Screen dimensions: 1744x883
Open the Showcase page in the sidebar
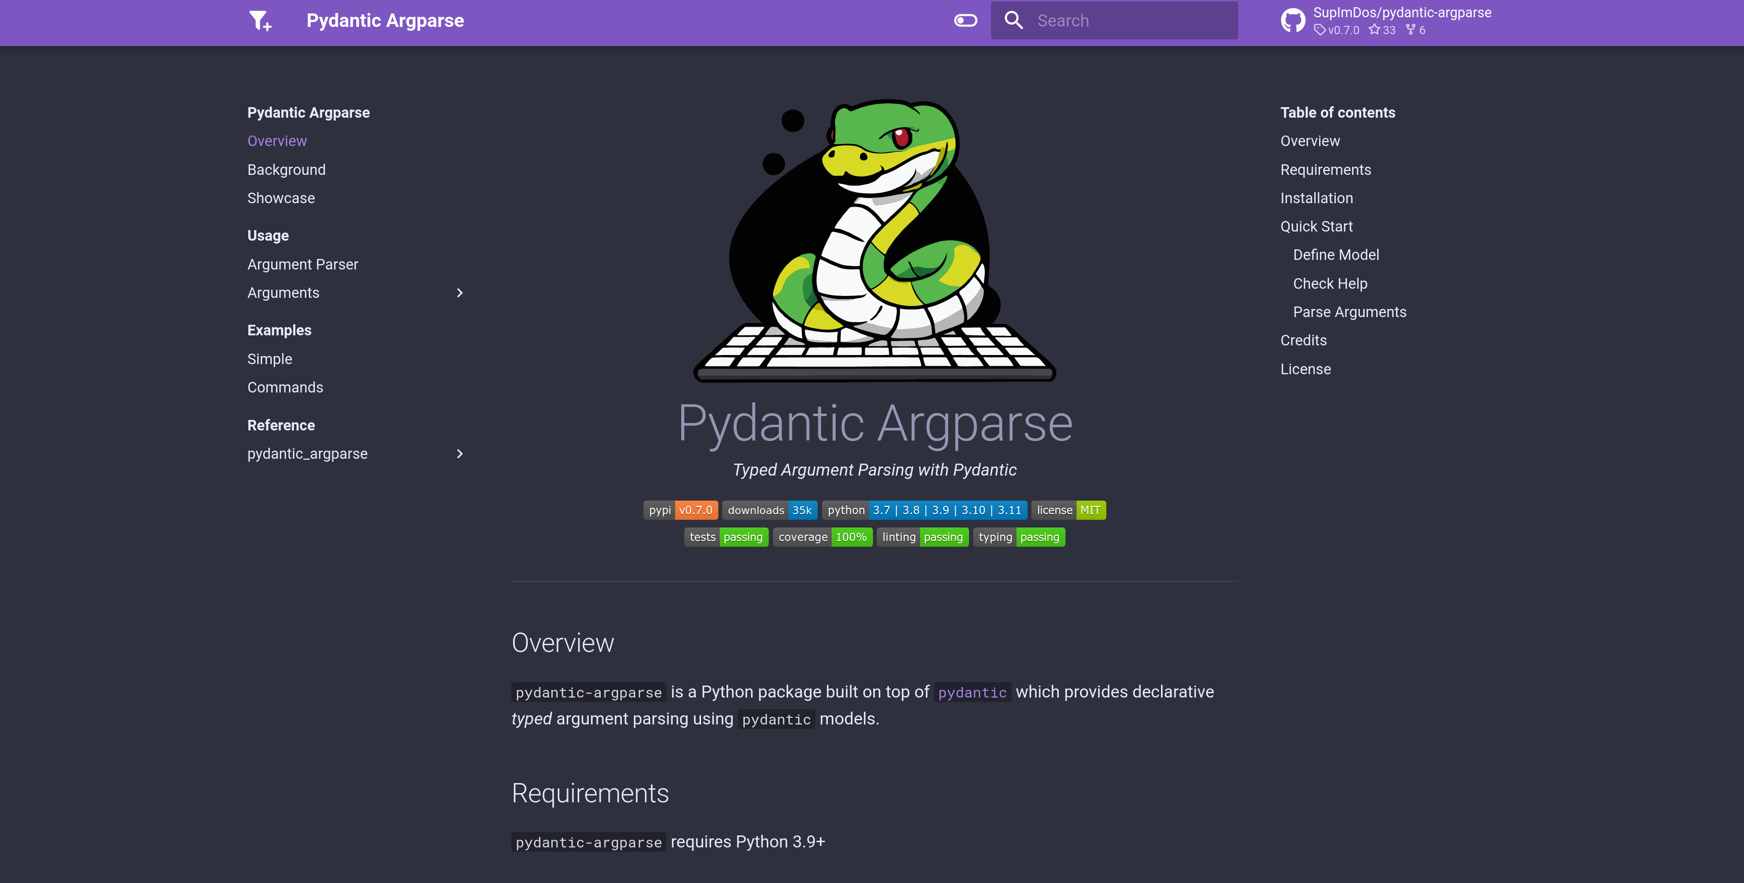281,198
